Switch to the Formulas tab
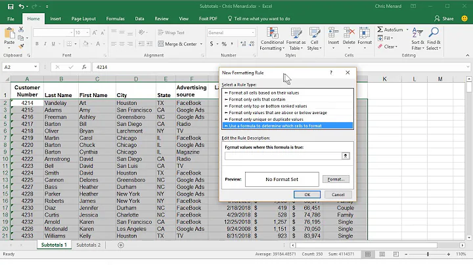This screenshot has height=265, width=473. 115,18
